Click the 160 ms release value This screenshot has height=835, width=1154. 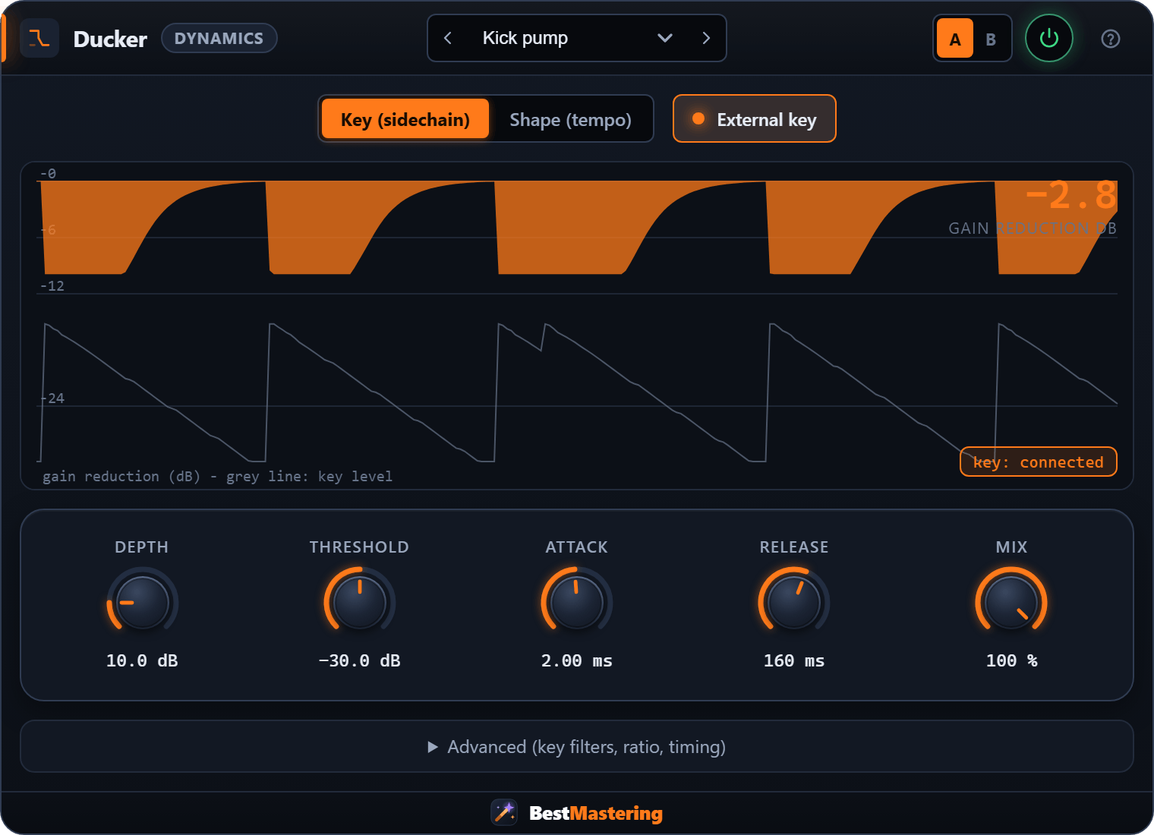793,660
